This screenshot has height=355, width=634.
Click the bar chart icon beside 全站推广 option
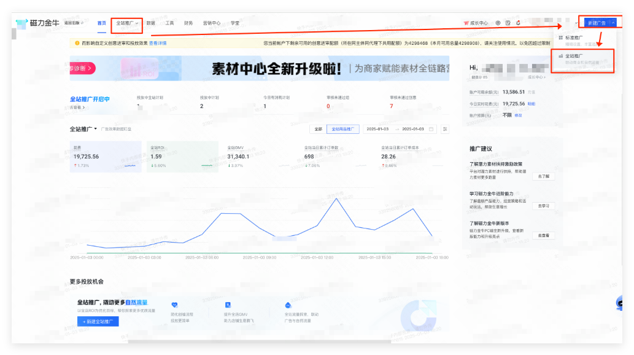click(x=561, y=57)
